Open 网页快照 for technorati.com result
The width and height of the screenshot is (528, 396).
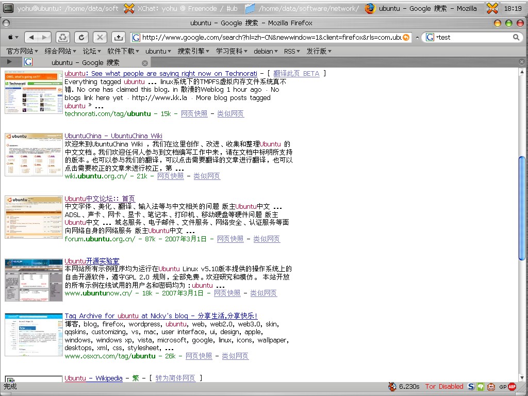pos(194,114)
